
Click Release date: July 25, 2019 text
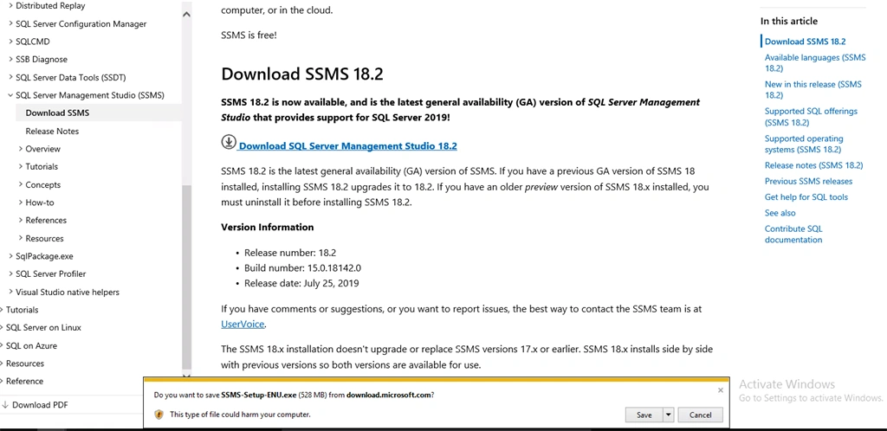coord(301,283)
